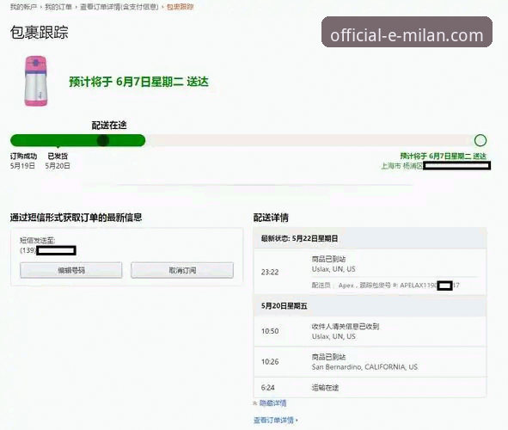
Task: Open 我的帐户 breadcrumb link
Action: pos(23,7)
